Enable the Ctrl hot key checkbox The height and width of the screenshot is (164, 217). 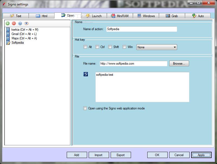pyautogui.click(x=97, y=47)
